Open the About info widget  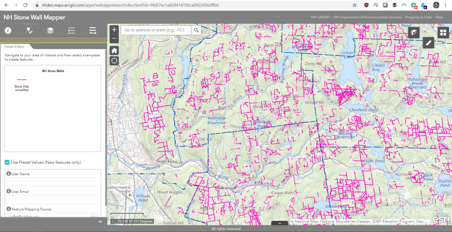tap(8, 30)
